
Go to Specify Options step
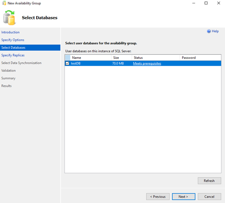(13, 40)
